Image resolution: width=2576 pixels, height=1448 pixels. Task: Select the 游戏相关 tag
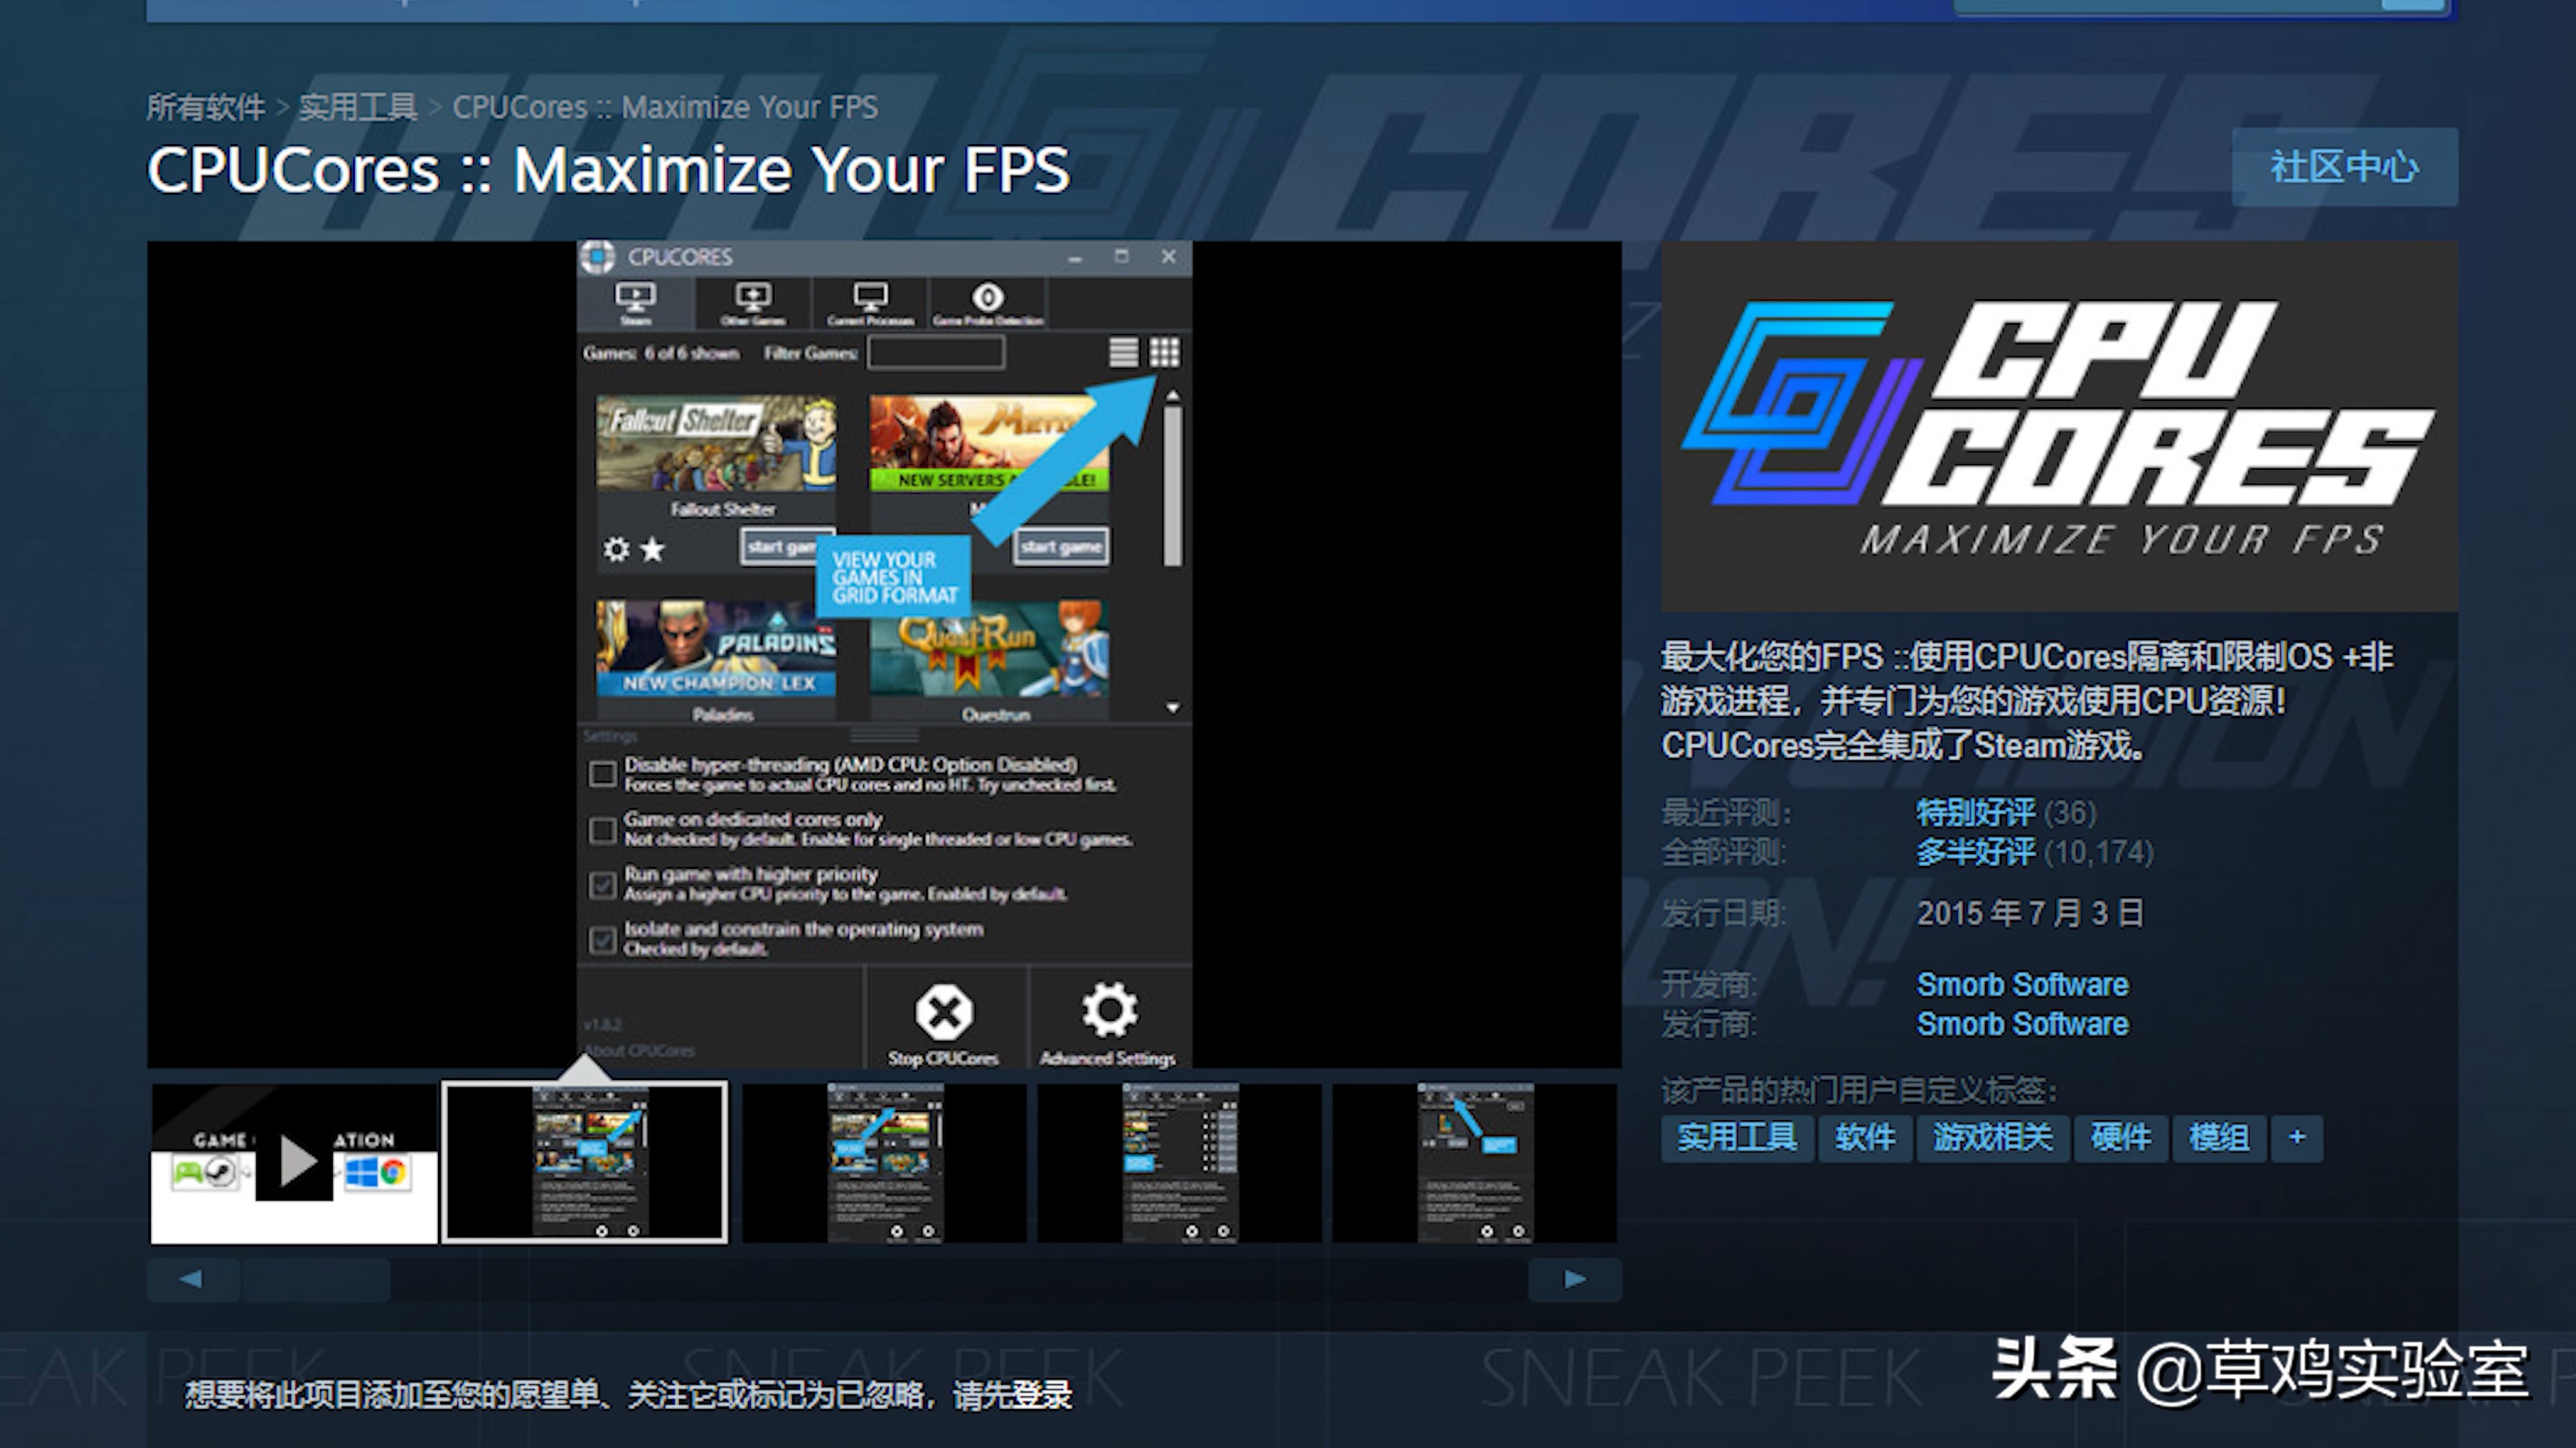point(1992,1138)
